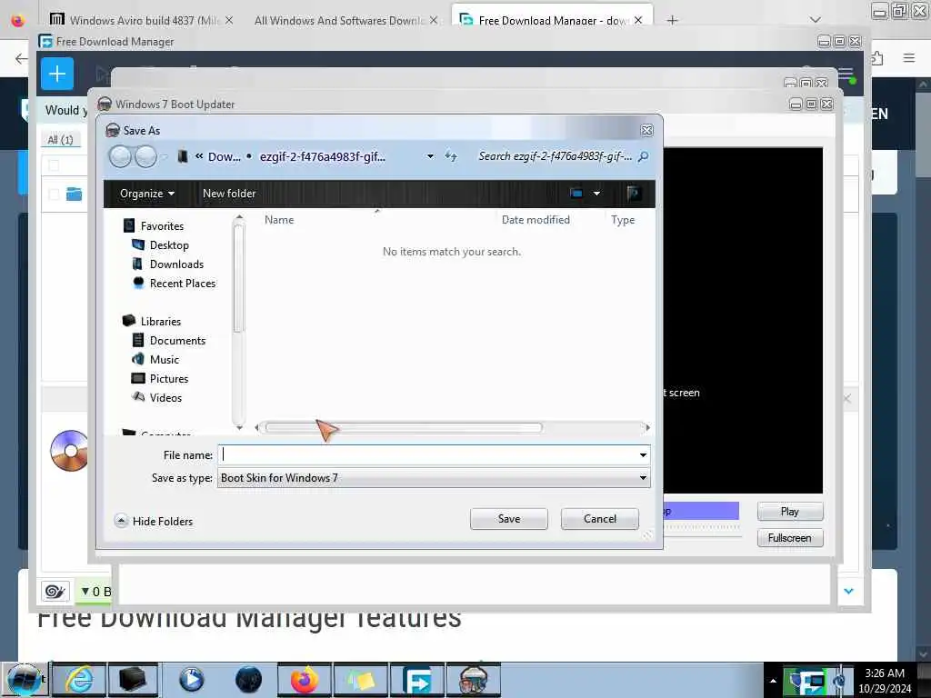Click Fullscreen in Windows 7 Boot Updater
931x698 pixels.
(x=790, y=538)
